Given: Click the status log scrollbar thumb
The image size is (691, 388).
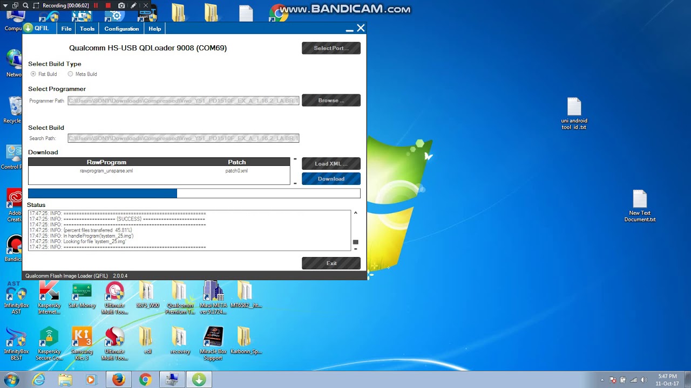Looking at the screenshot, I should [x=355, y=242].
